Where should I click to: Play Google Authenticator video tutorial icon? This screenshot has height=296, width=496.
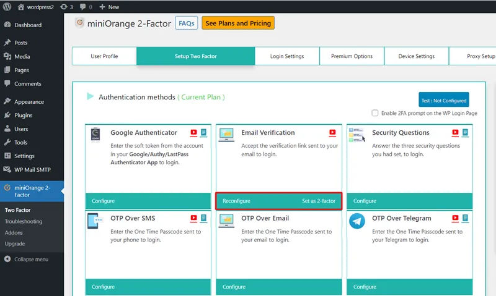click(x=193, y=132)
